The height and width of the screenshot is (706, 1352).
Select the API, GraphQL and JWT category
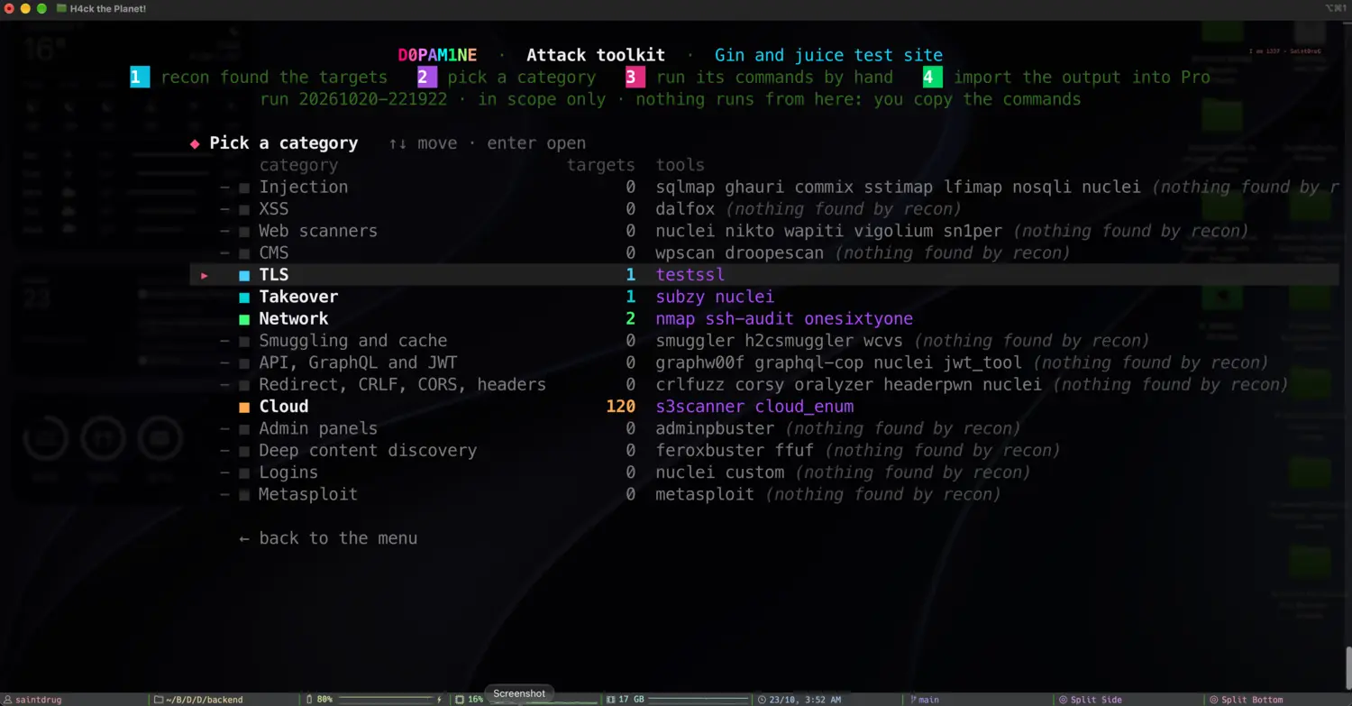358,362
